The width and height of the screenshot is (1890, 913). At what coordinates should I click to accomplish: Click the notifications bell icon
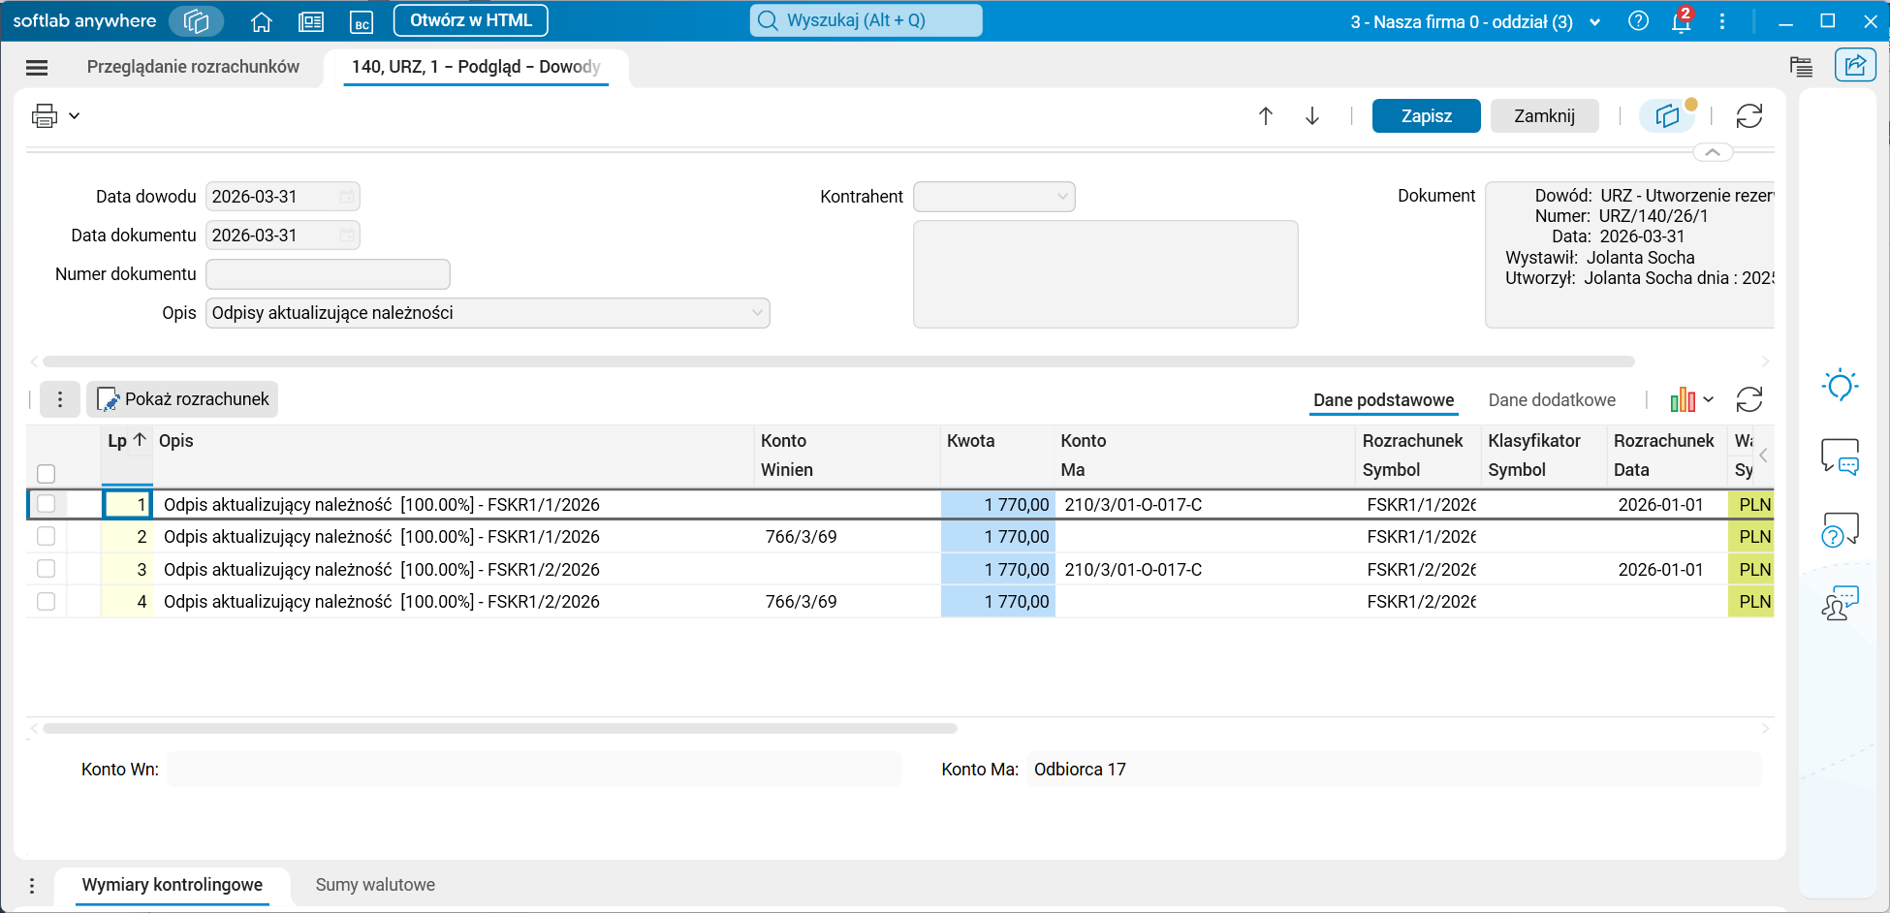pyautogui.click(x=1682, y=21)
